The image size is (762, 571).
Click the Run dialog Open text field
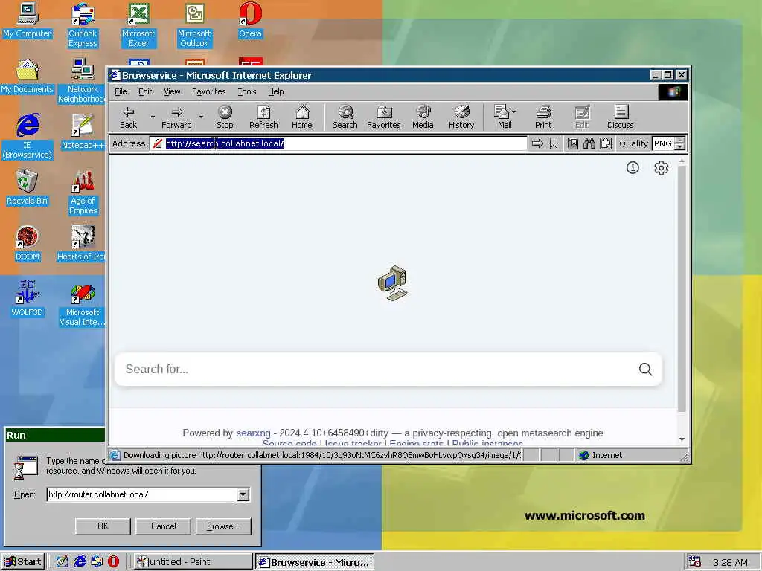click(x=142, y=494)
